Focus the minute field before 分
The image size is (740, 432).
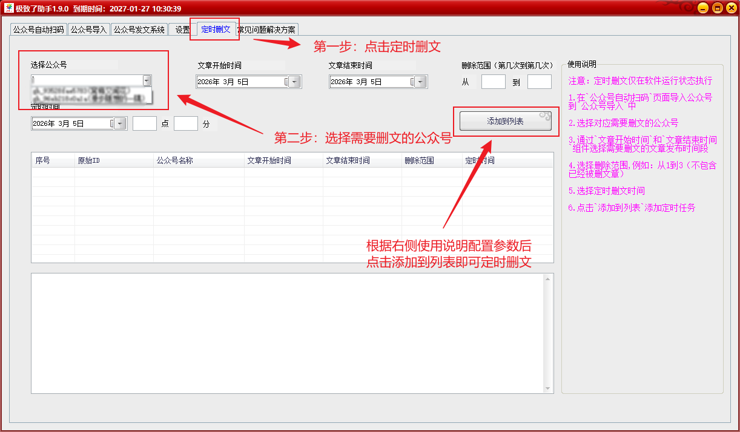185,123
